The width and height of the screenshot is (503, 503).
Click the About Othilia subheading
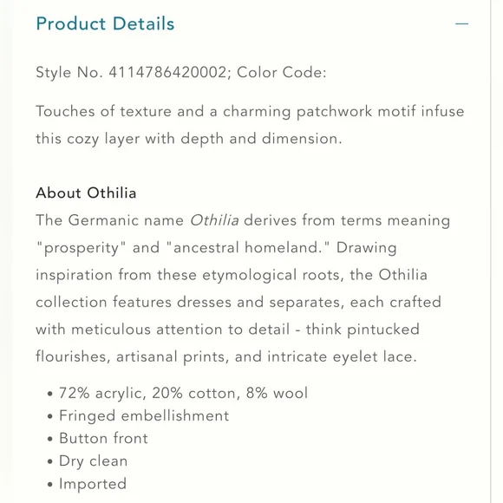tap(86, 193)
